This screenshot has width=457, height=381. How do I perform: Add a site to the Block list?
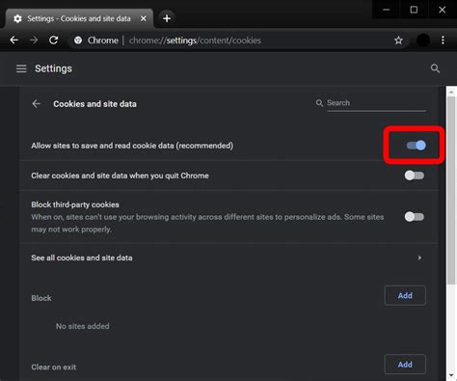[405, 295]
